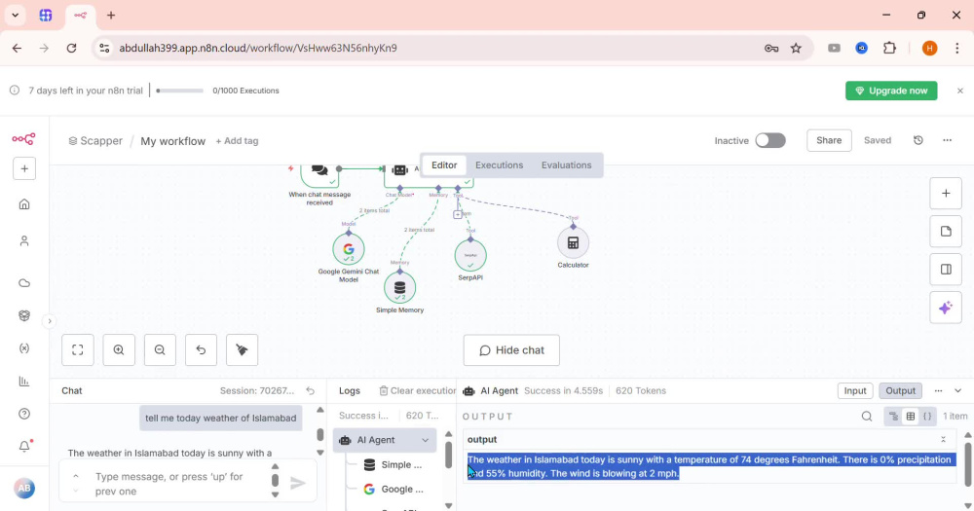Open the AI assistant sparkle button
The height and width of the screenshot is (511, 974).
click(x=946, y=308)
